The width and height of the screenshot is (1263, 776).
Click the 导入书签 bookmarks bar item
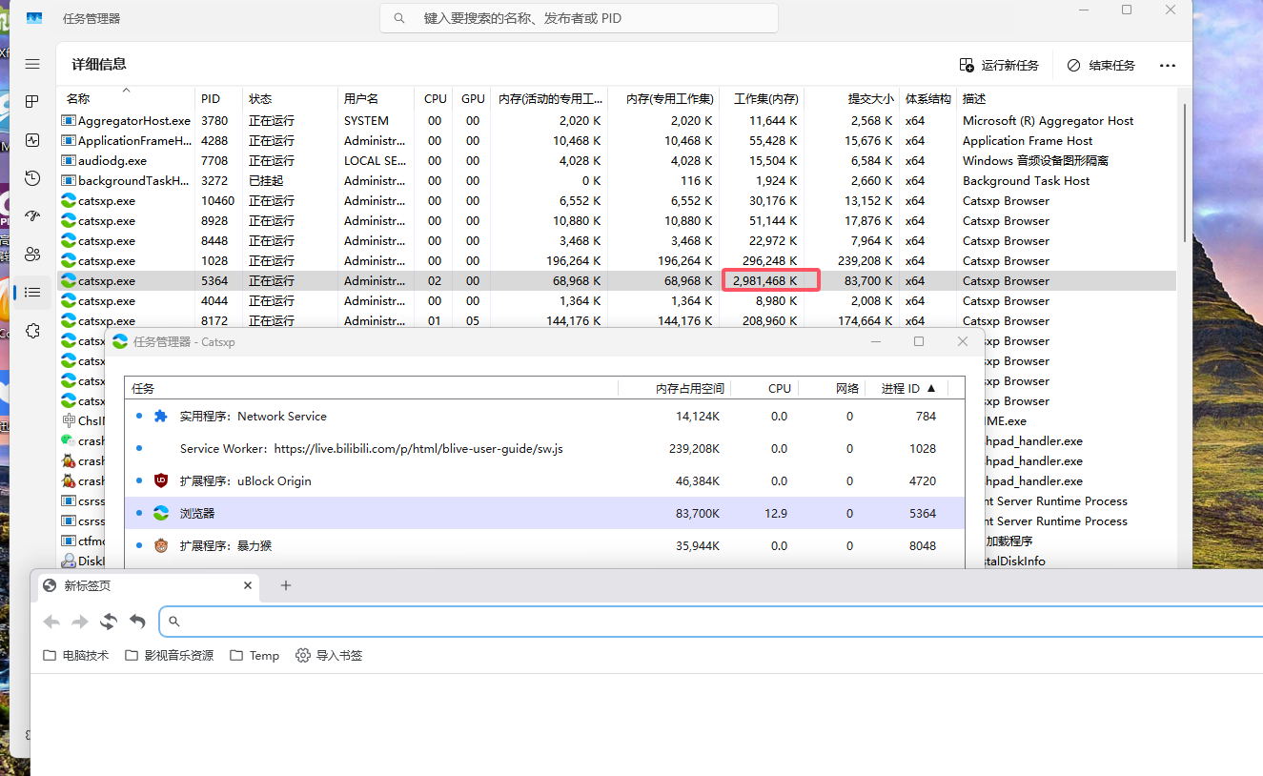pyautogui.click(x=329, y=656)
